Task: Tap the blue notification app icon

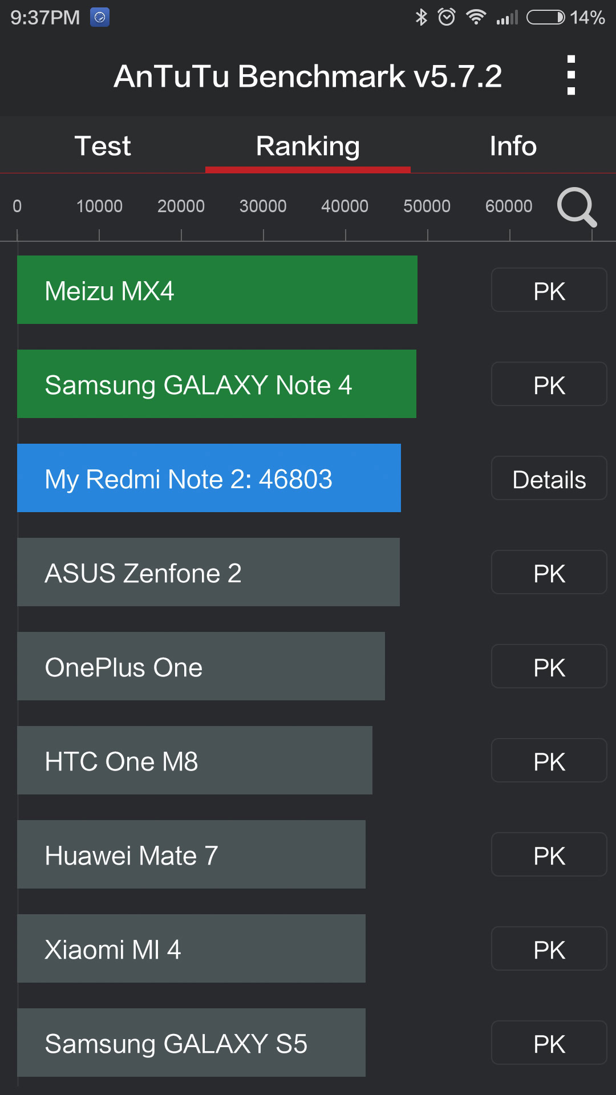Action: 100,17
